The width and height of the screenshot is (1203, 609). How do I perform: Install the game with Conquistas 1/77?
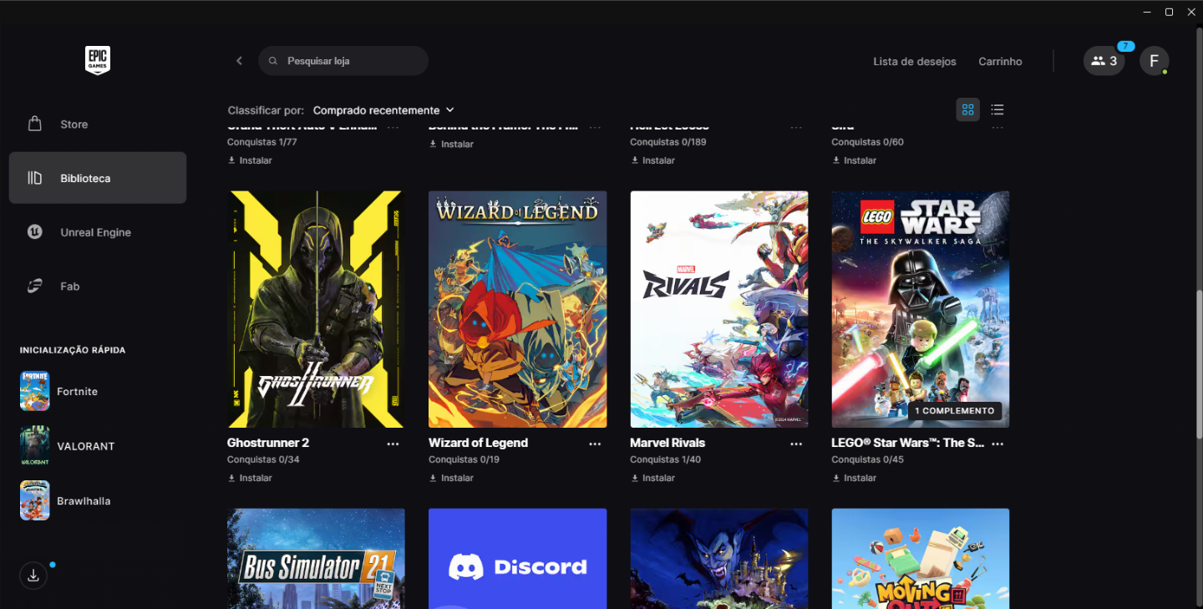coord(250,160)
